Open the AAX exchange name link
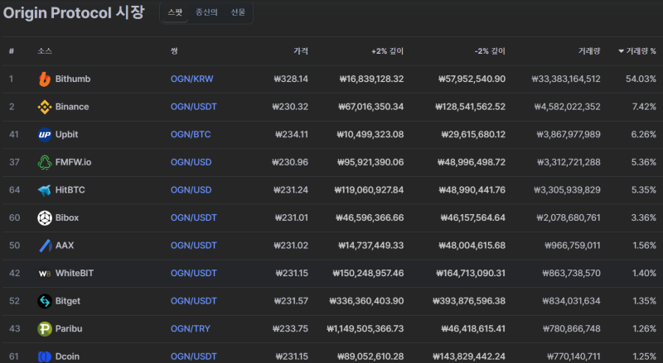 pyautogui.click(x=65, y=246)
